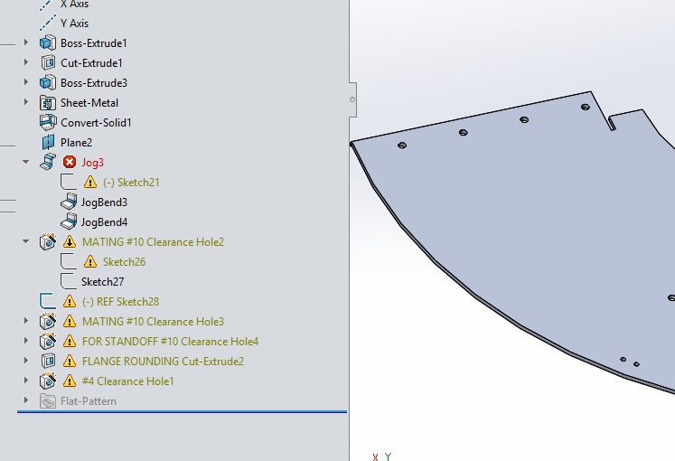
Task: Select the 'Sheet-Metal' label
Action: pyautogui.click(x=89, y=103)
